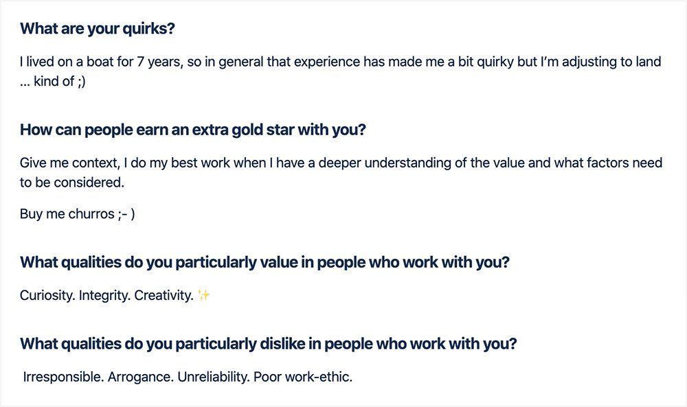Click the word "Curiosity."
The width and height of the screenshot is (687, 407).
tap(47, 296)
